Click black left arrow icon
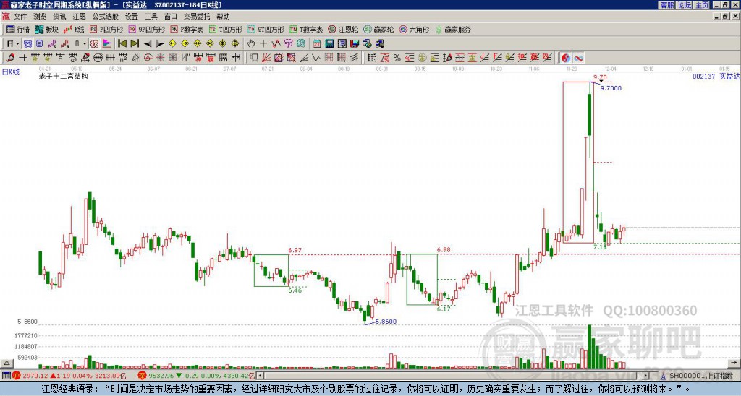Screen dimensions: 741x396 pos(148,44)
